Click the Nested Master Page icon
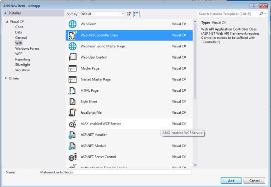The width and height of the screenshot is (271, 187). [x=72, y=79]
